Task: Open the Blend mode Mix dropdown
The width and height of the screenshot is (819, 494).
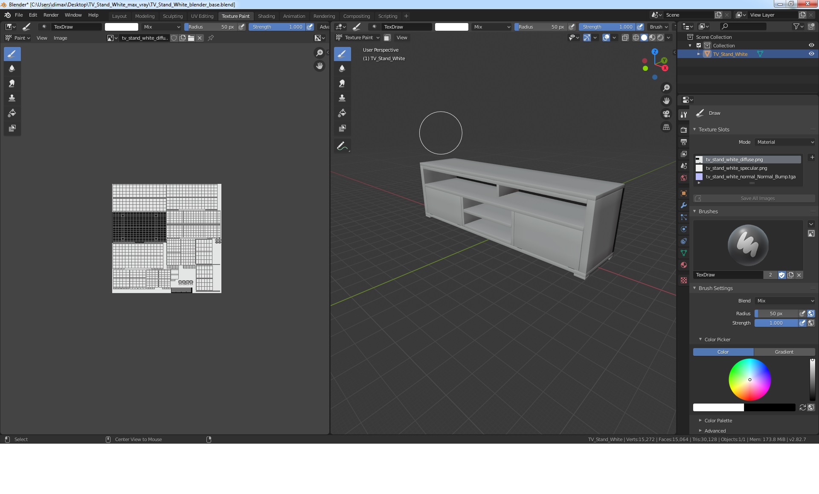Action: click(785, 301)
